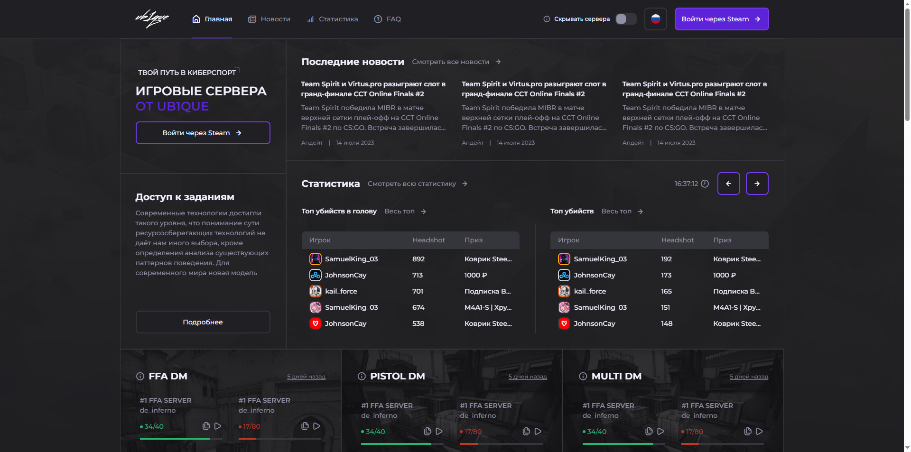Click JohnsonCay avatar in the 148 row

click(564, 323)
